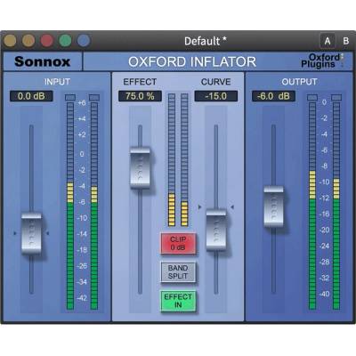
Task: Click the -40 mark on output scale
Action: [x=324, y=294]
